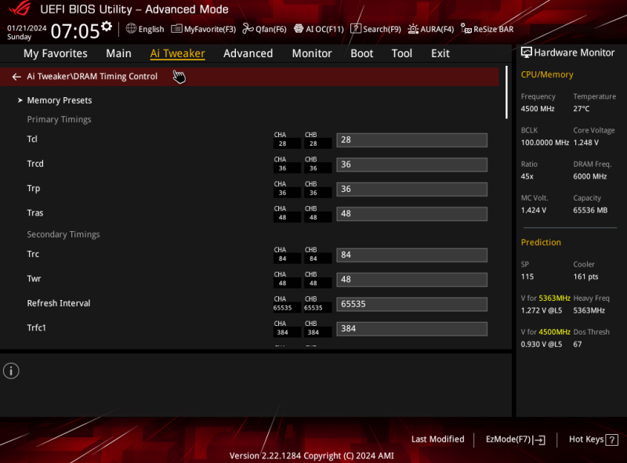Select the Trfc1 setting label

pyautogui.click(x=36, y=327)
